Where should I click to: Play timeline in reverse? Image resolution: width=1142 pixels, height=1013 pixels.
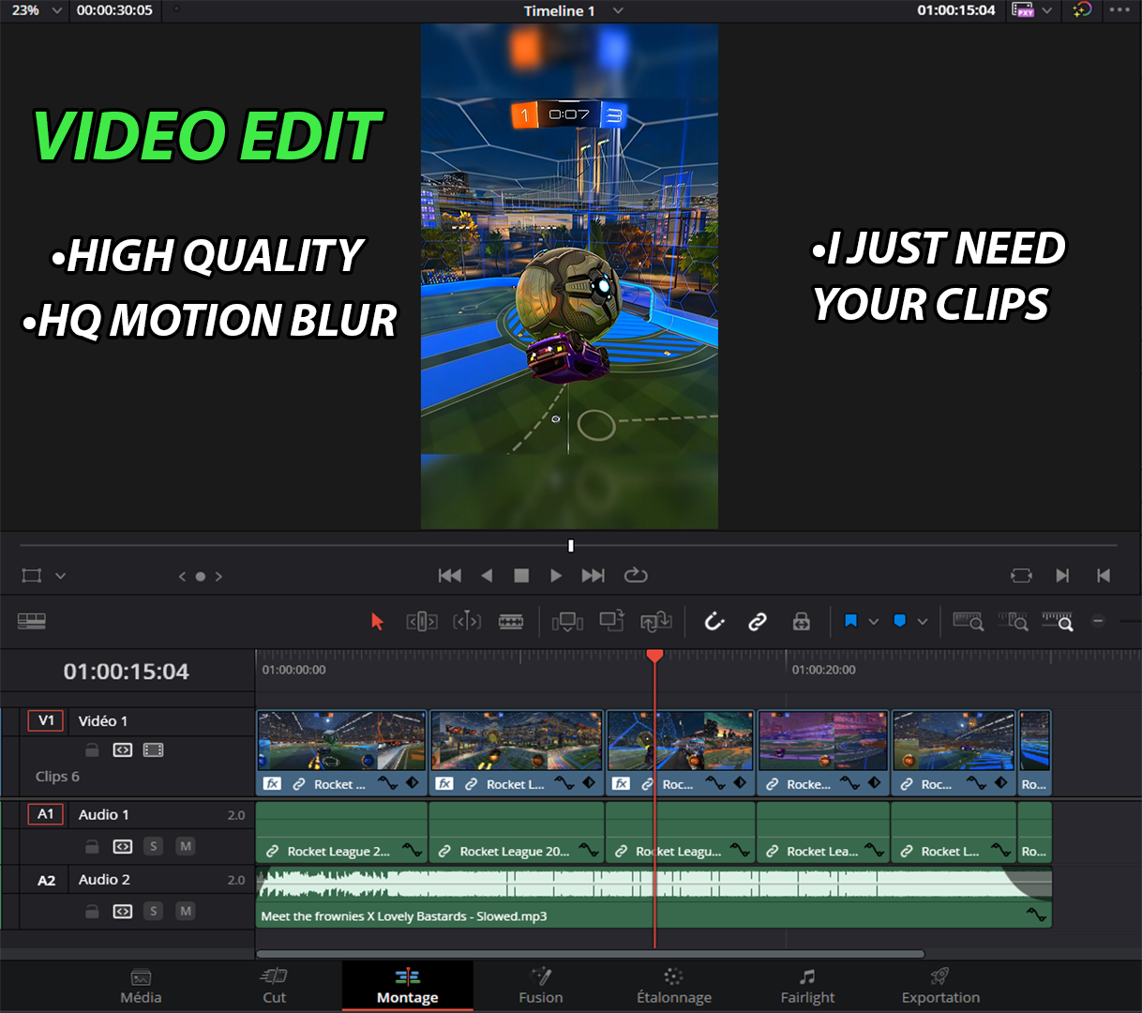[x=487, y=575]
